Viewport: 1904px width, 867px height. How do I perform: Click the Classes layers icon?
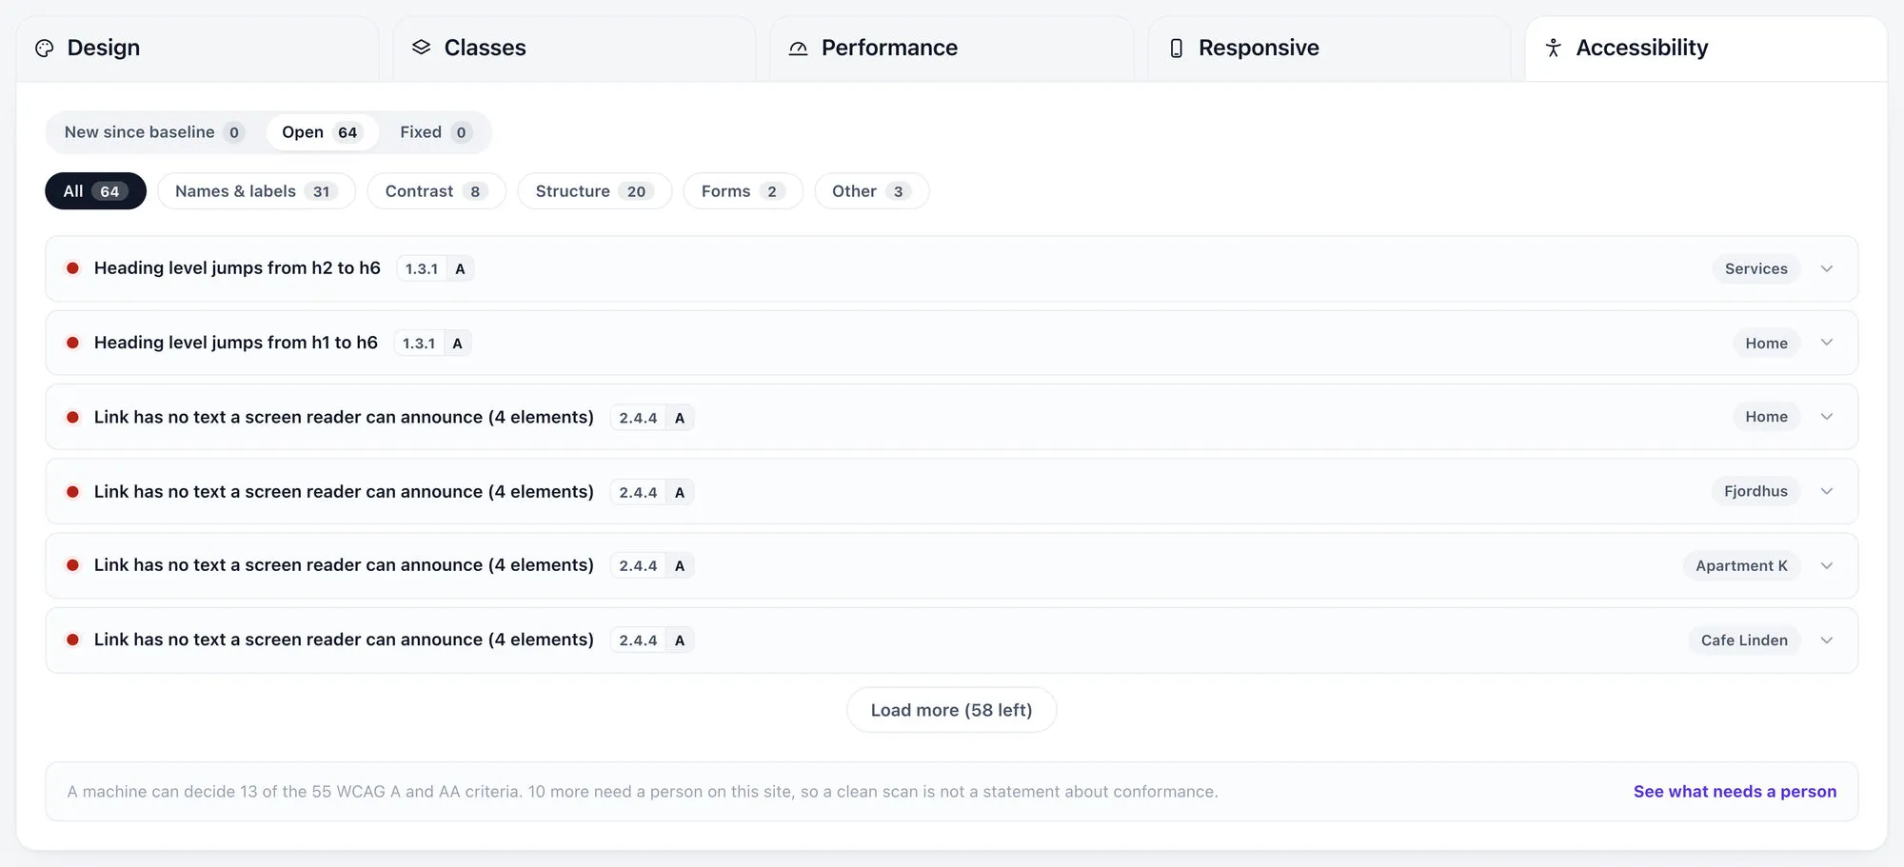coord(421,48)
